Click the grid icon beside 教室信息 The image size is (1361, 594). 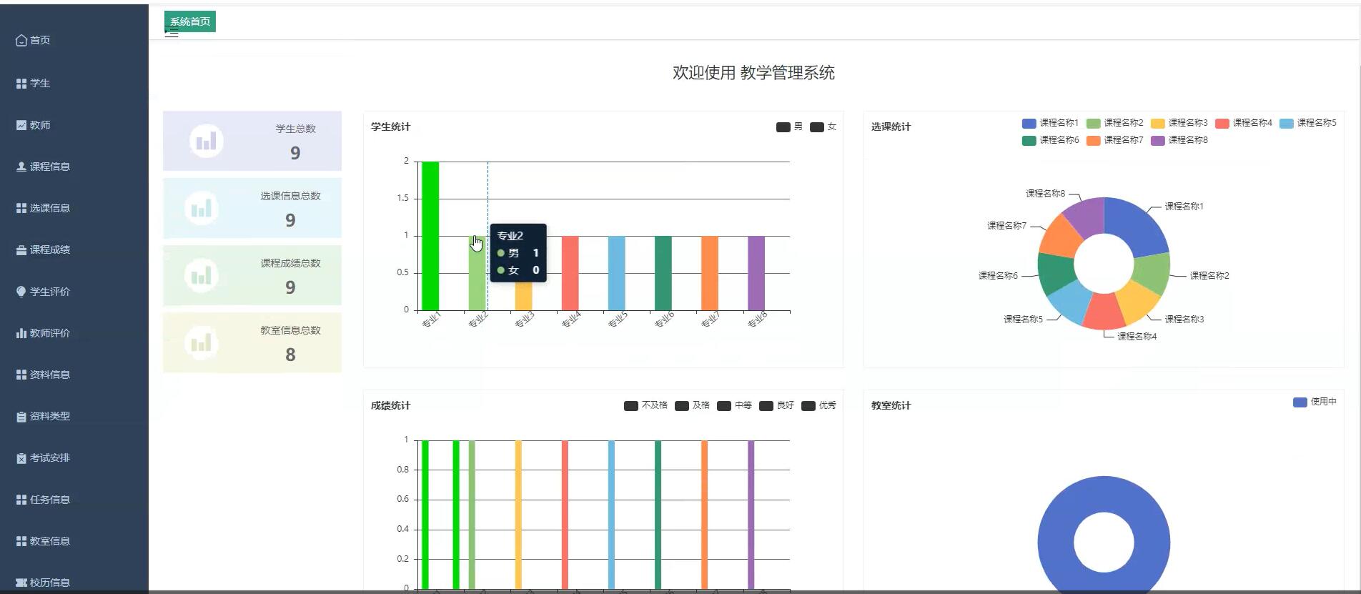click(21, 541)
